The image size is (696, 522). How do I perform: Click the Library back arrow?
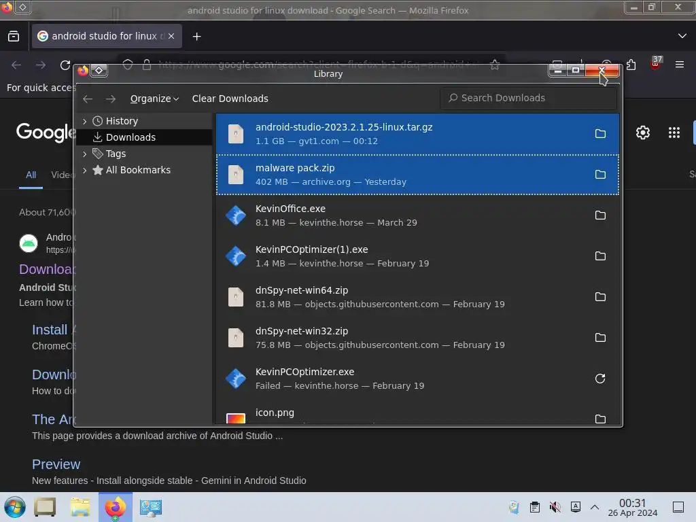coord(88,99)
